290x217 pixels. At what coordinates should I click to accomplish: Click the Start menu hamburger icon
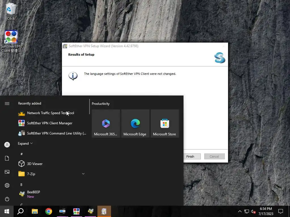[7, 103]
